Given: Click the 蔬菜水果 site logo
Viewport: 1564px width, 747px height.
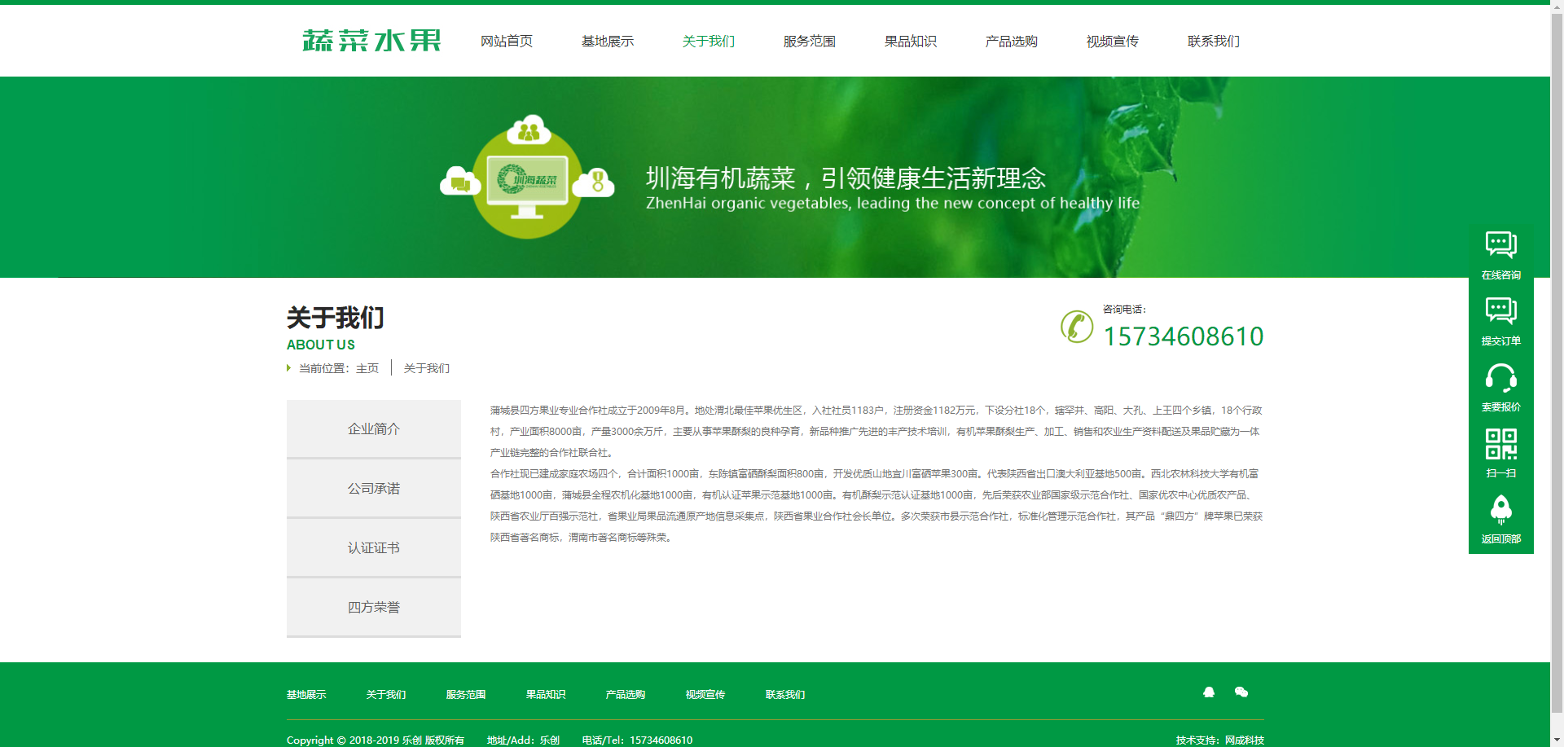Looking at the screenshot, I should pyautogui.click(x=371, y=41).
